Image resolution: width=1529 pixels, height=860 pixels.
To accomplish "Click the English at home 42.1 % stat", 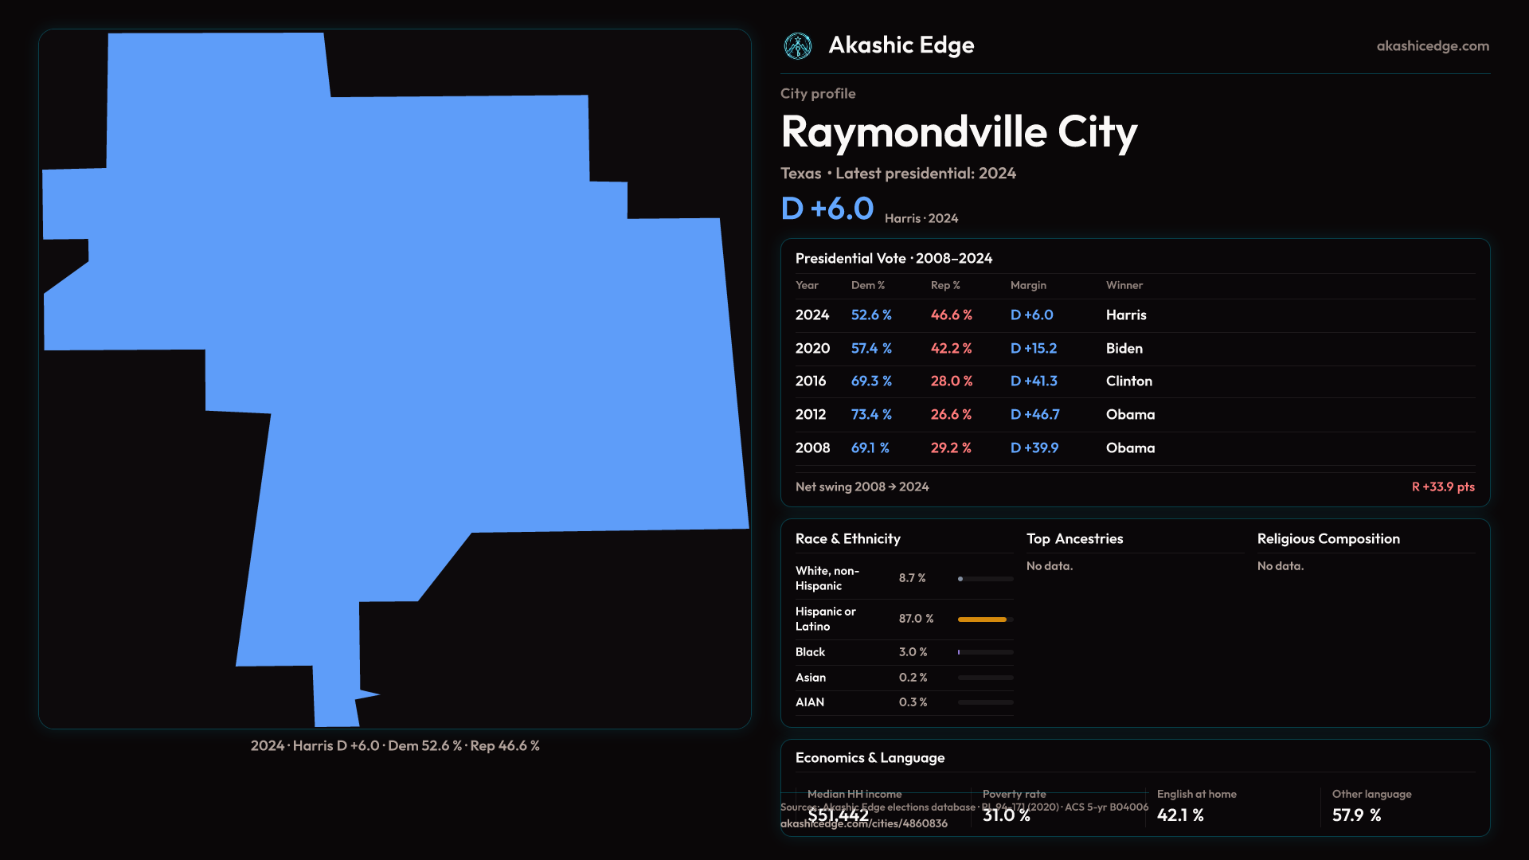I will pyautogui.click(x=1180, y=815).
